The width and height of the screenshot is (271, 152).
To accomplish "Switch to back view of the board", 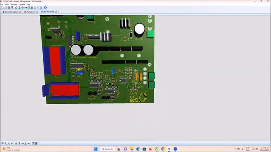I will 25,144.
